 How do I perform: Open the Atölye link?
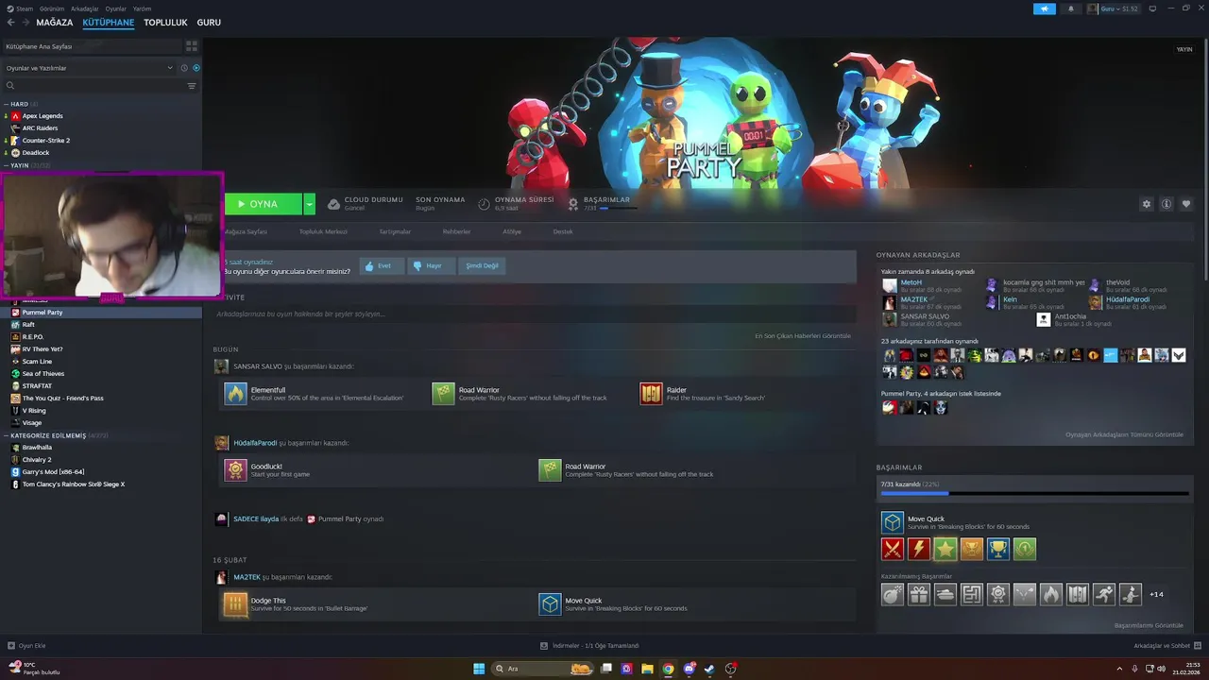pyautogui.click(x=511, y=231)
